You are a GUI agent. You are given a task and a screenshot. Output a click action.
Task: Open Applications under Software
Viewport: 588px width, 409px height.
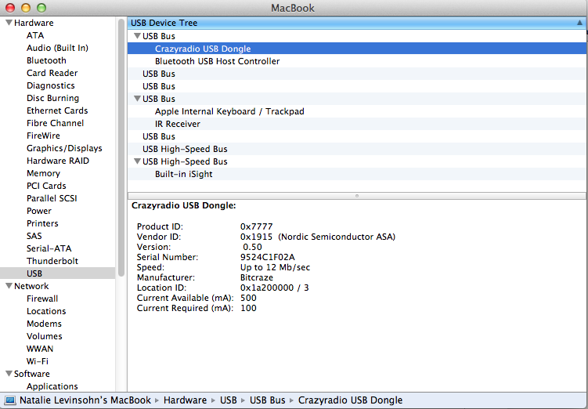[52, 386]
